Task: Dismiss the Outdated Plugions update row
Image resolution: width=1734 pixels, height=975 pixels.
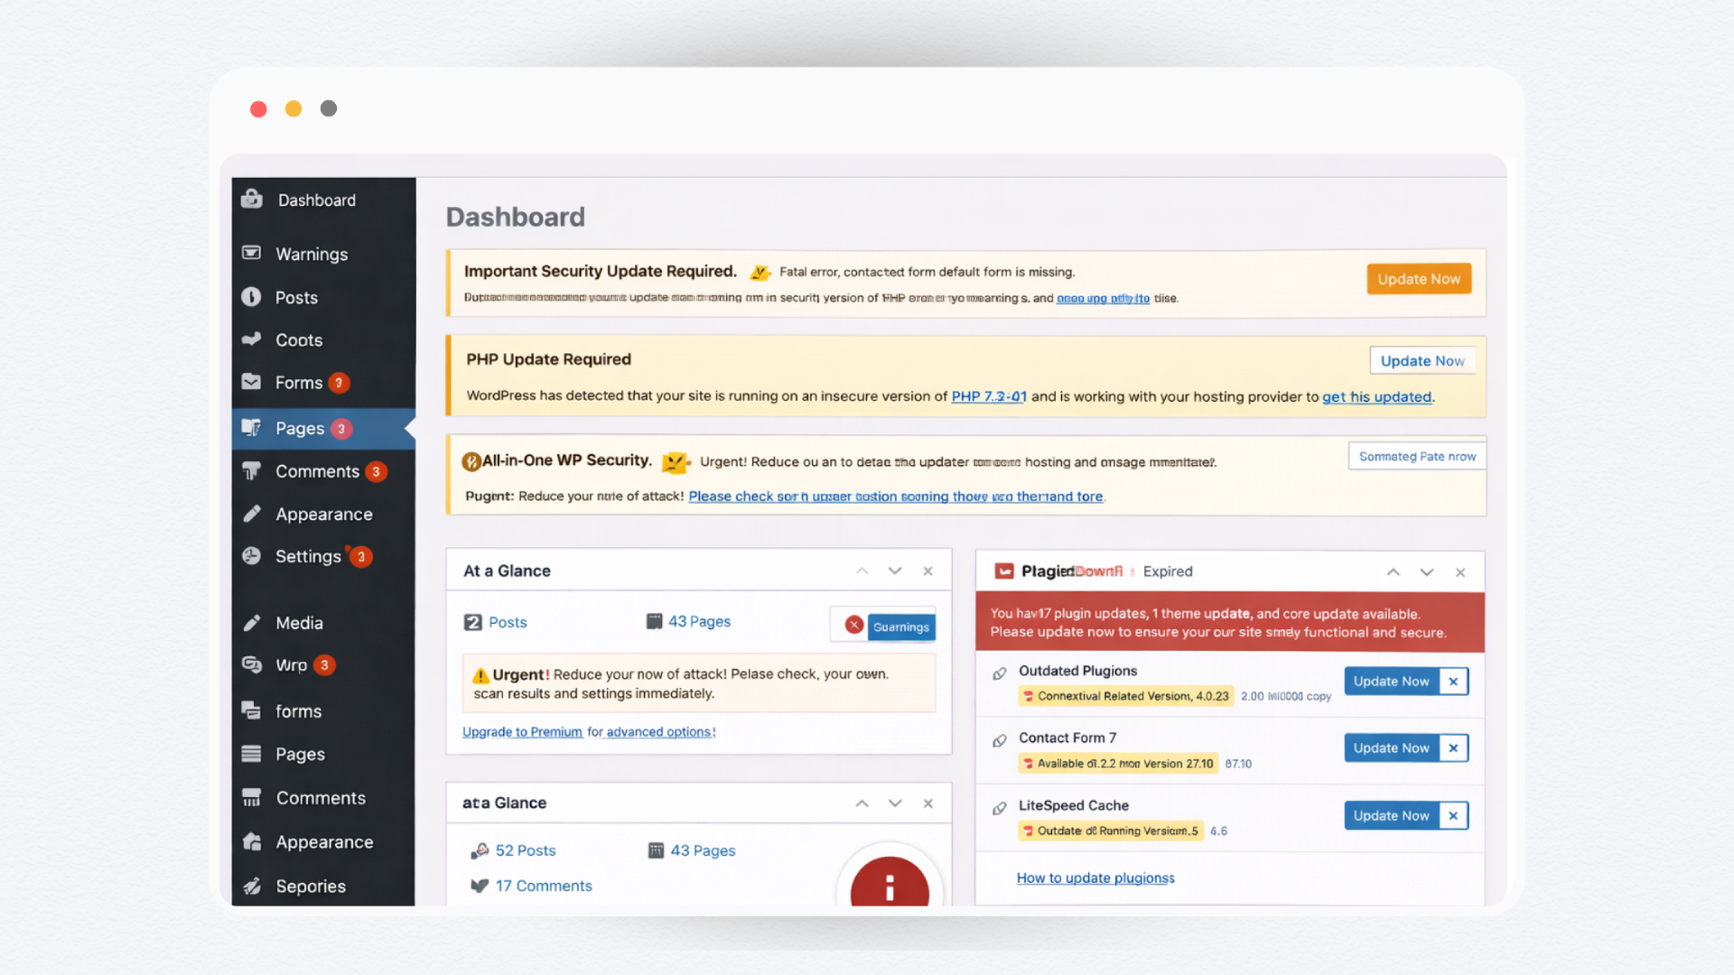Action: tap(1453, 682)
